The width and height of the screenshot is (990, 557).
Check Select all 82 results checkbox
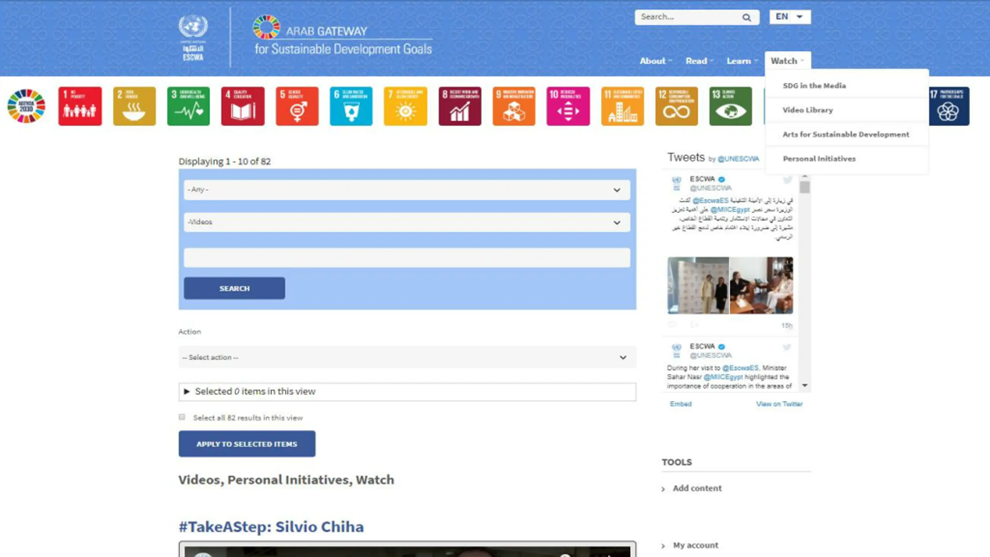tap(182, 417)
